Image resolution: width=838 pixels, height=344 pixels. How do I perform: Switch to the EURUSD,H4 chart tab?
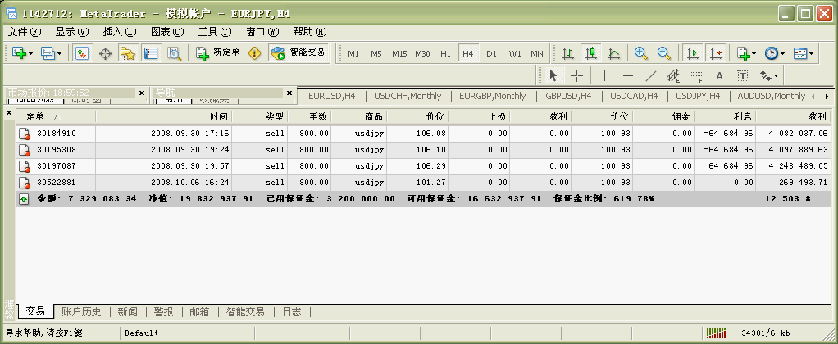(332, 96)
